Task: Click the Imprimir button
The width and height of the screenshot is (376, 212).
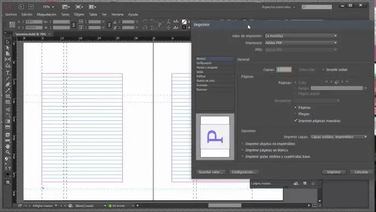Action: (x=334, y=172)
